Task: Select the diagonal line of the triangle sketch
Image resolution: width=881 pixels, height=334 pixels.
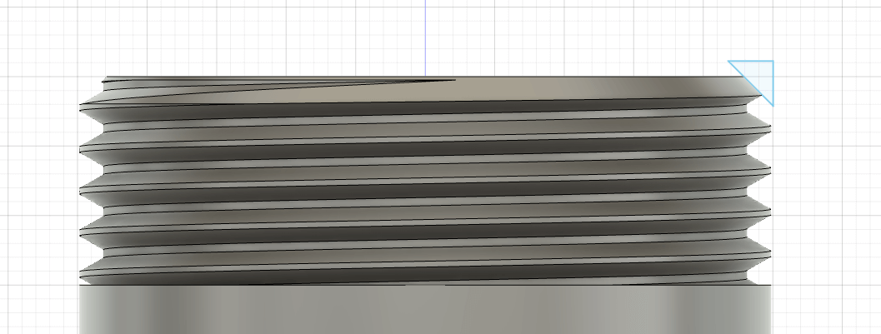Action: [751, 83]
